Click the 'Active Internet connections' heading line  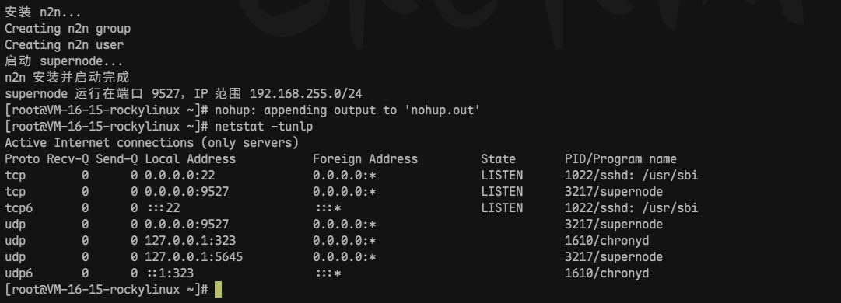pos(152,143)
